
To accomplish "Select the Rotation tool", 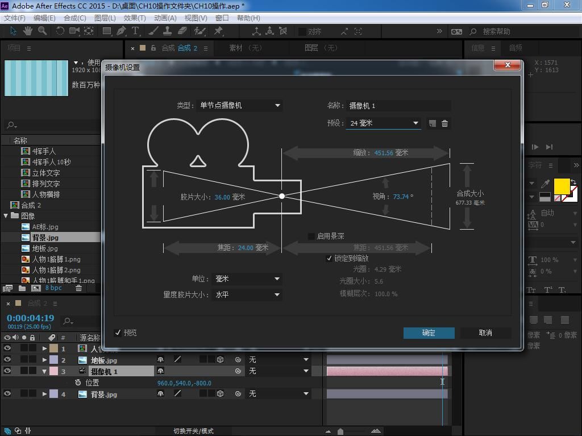I will point(60,31).
